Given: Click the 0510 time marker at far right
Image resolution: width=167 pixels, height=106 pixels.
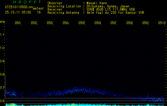Looking at the screenshot, I should click(161, 23).
